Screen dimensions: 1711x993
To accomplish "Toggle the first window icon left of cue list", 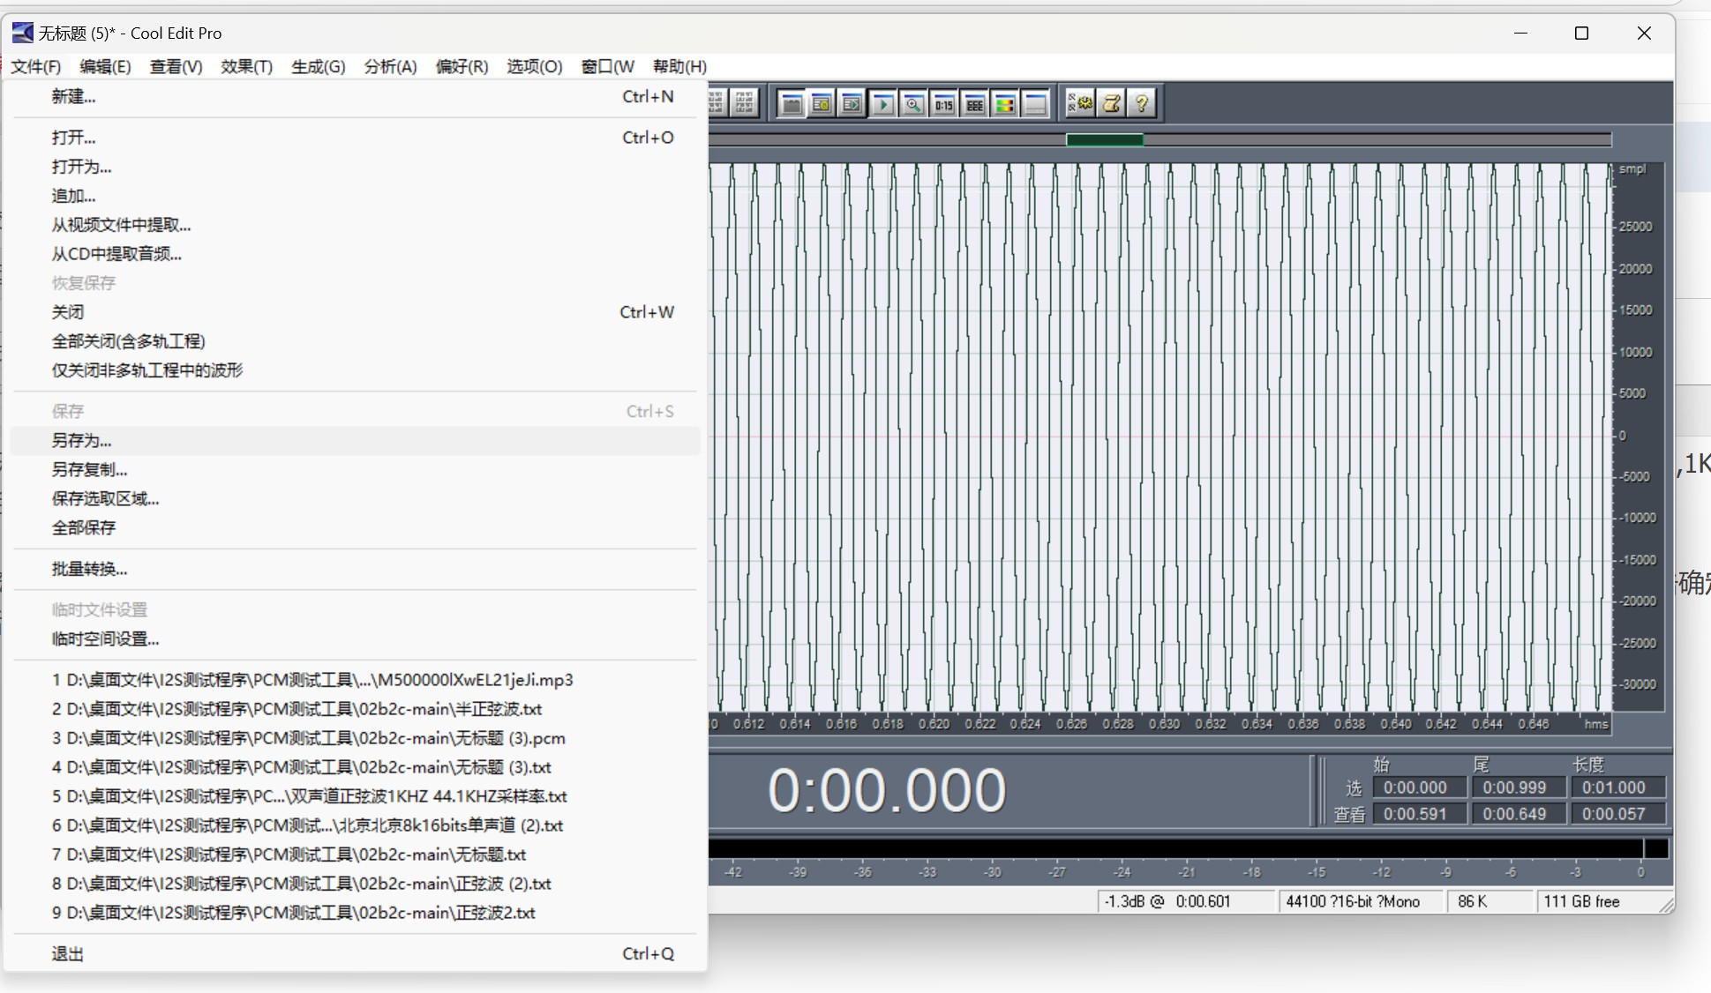I will [792, 104].
